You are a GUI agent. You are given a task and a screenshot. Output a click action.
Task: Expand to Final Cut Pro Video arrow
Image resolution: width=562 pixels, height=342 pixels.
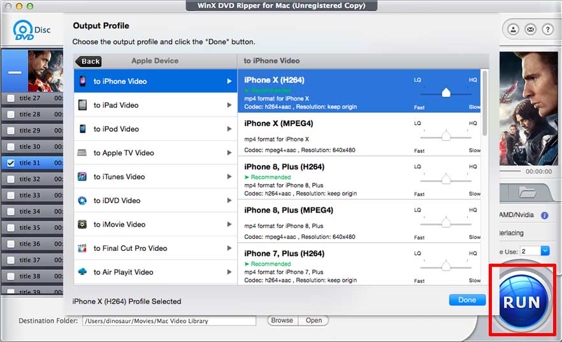coord(229,248)
